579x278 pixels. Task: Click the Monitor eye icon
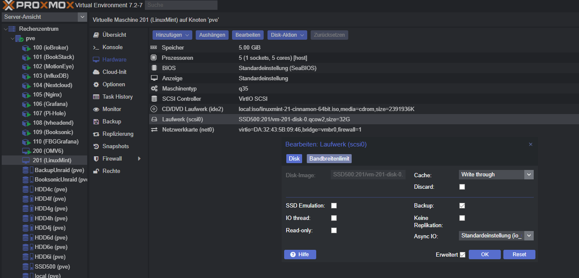pos(96,109)
